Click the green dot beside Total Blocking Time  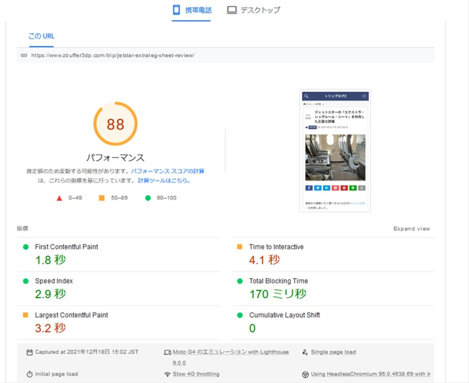point(240,281)
